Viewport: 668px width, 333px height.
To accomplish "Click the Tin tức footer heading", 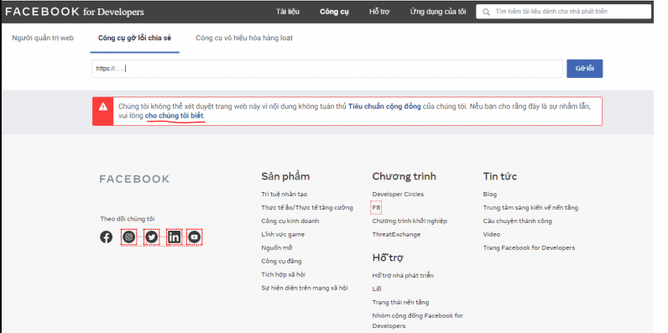I will [500, 176].
